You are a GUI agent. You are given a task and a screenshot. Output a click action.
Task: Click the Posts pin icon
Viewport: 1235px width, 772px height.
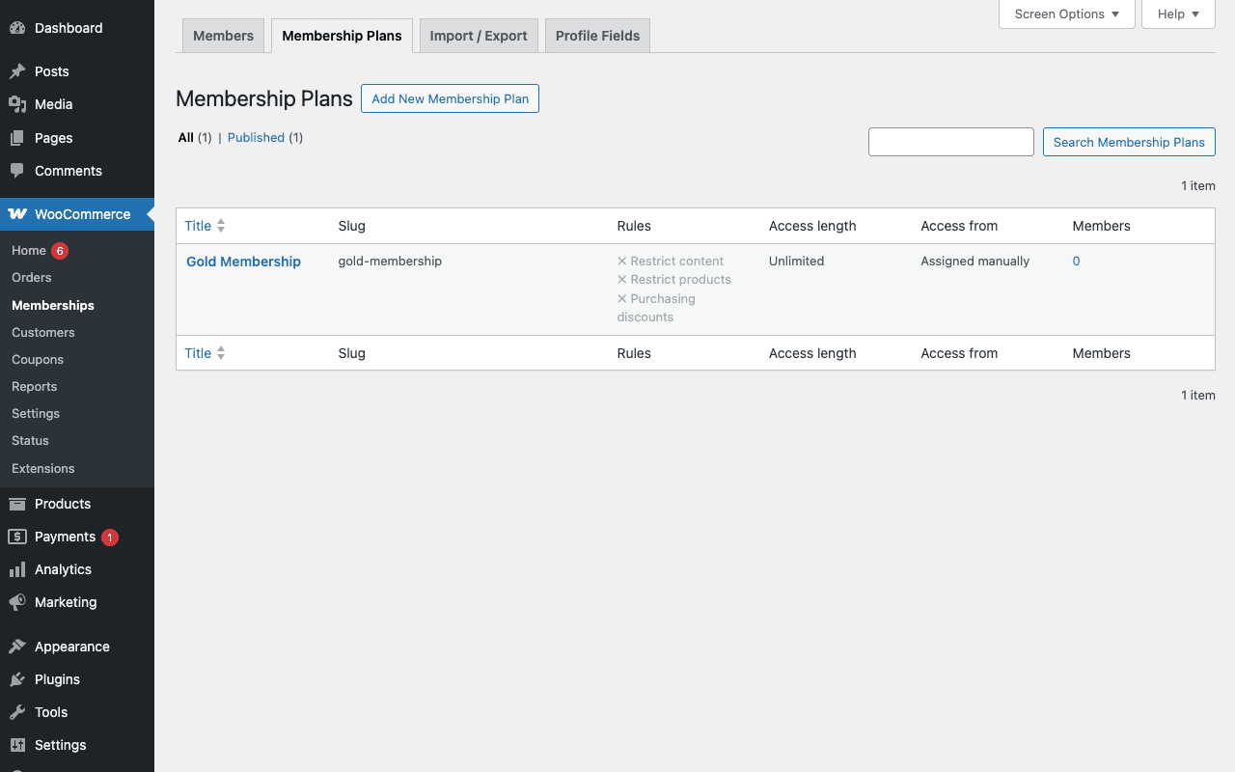tap(17, 71)
